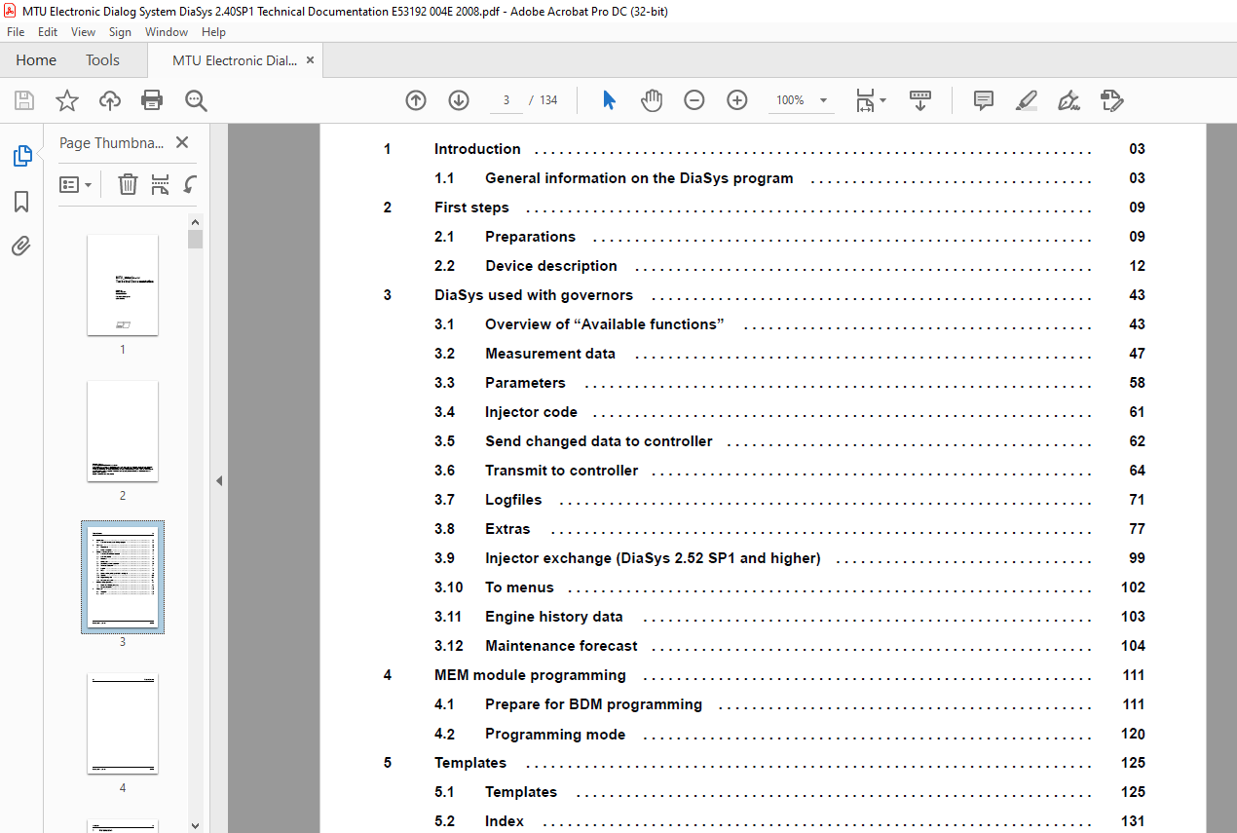Click DiaSys used with governors entry
Image resolution: width=1237 pixels, height=833 pixels.
tap(534, 295)
